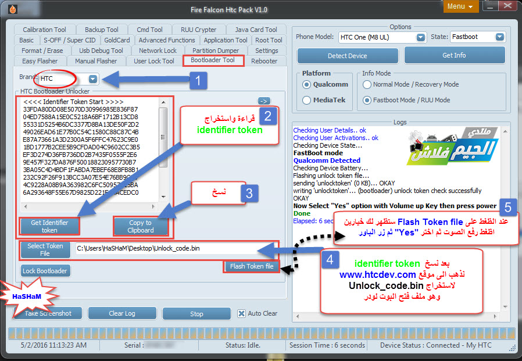Viewport: 522px width, 361px height.
Task: Choose Normal Mode / Recovery Mode option
Action: 367,85
